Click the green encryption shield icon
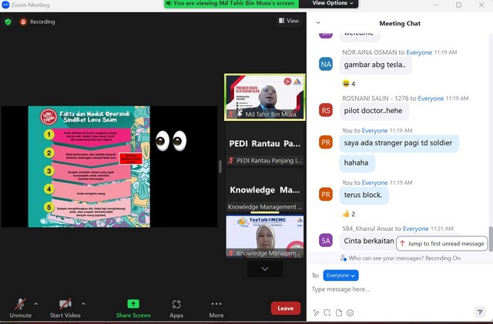 [x=8, y=22]
